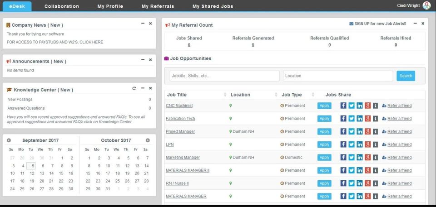Click the Referrals Generated count
Viewport: 436px width, 207px height.
pos(253,45)
